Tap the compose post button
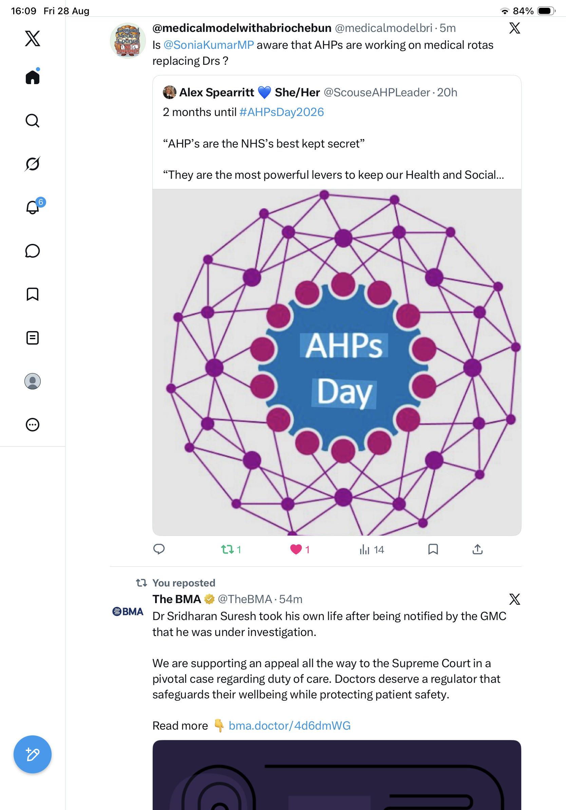Viewport: 566px width, 810px height. (x=33, y=754)
